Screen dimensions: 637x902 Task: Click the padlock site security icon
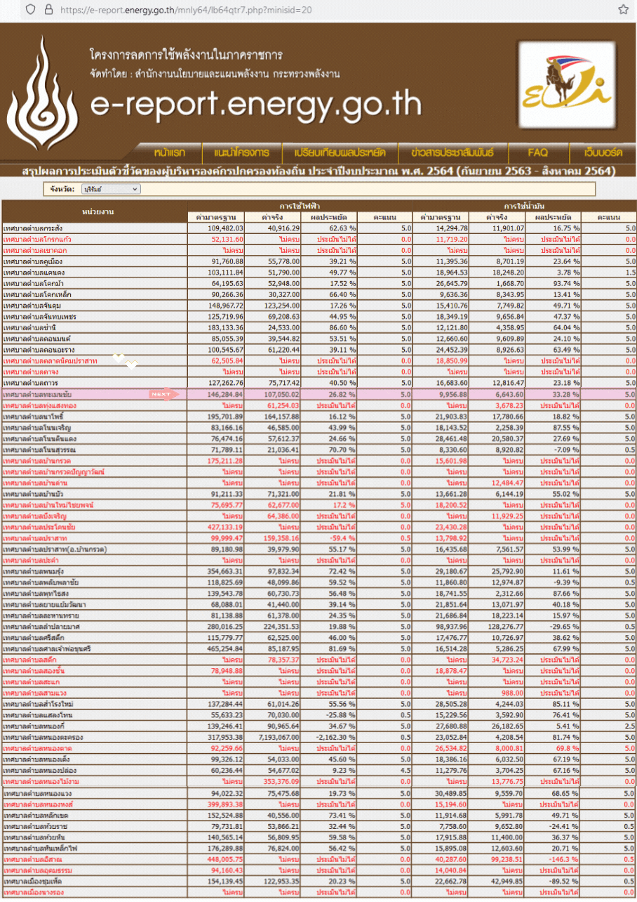pyautogui.click(x=48, y=10)
